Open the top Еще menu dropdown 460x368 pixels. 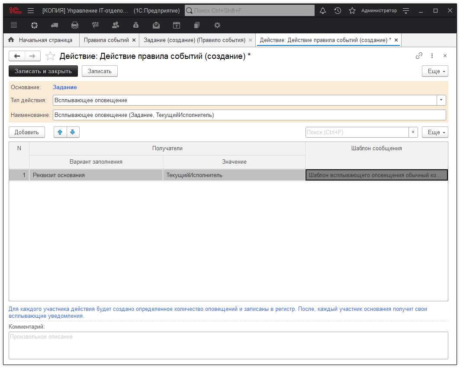tap(435, 71)
